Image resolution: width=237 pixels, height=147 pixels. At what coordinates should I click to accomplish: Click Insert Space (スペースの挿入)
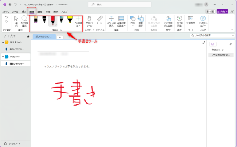(x=111, y=21)
